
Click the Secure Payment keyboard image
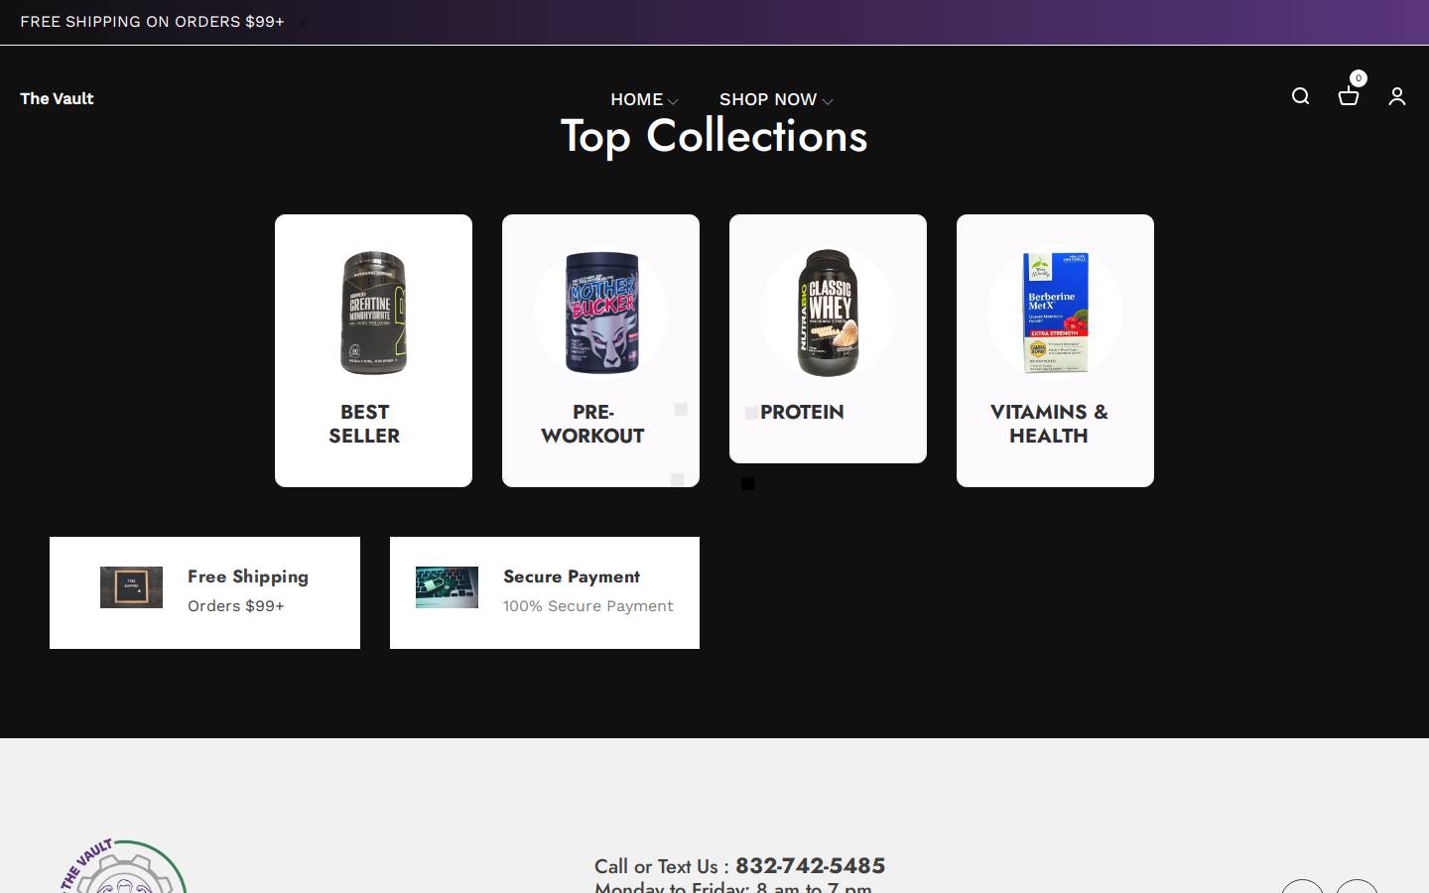[x=447, y=587]
